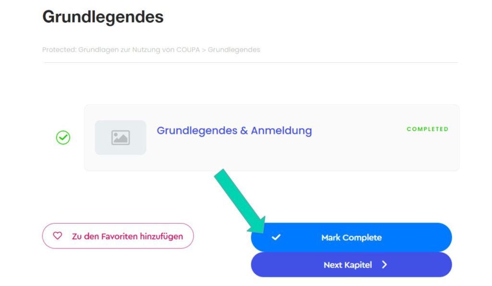The height and width of the screenshot is (286, 492).
Task: Click the breadcrumb separator arrow symbol
Action: pos(204,50)
